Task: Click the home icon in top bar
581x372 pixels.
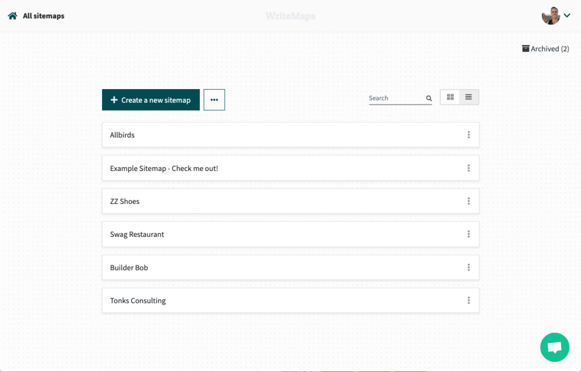Action: click(x=11, y=15)
